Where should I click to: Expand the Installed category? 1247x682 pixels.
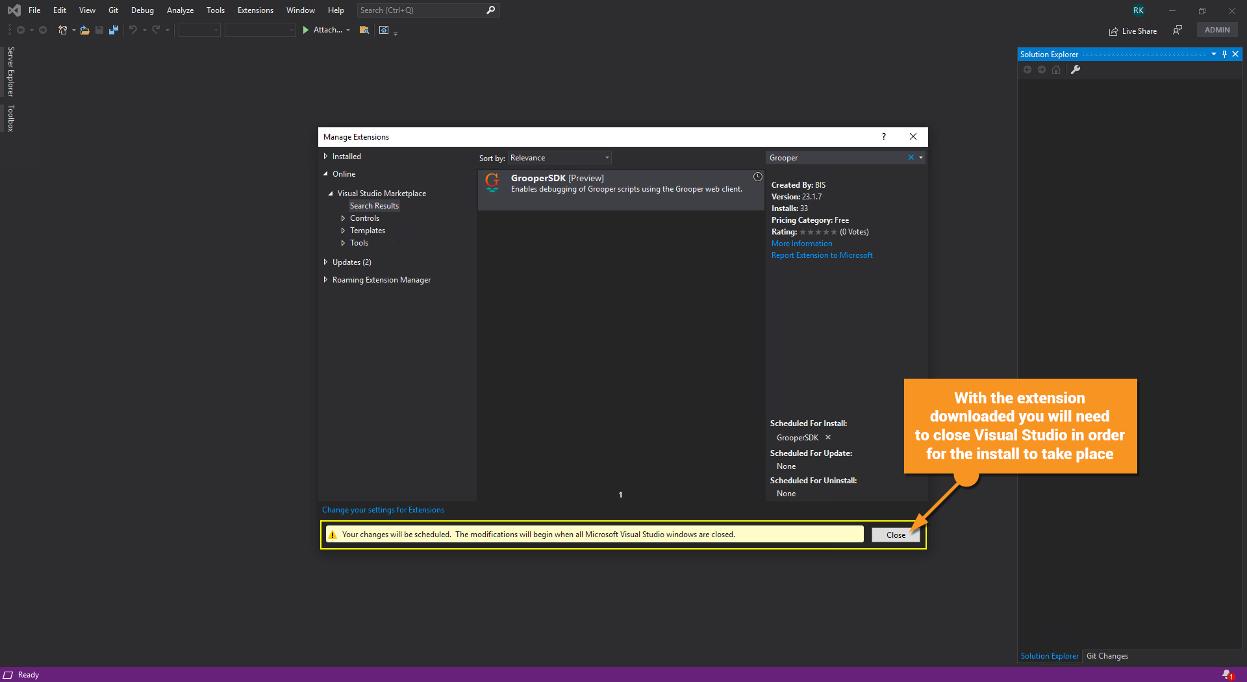coord(325,157)
